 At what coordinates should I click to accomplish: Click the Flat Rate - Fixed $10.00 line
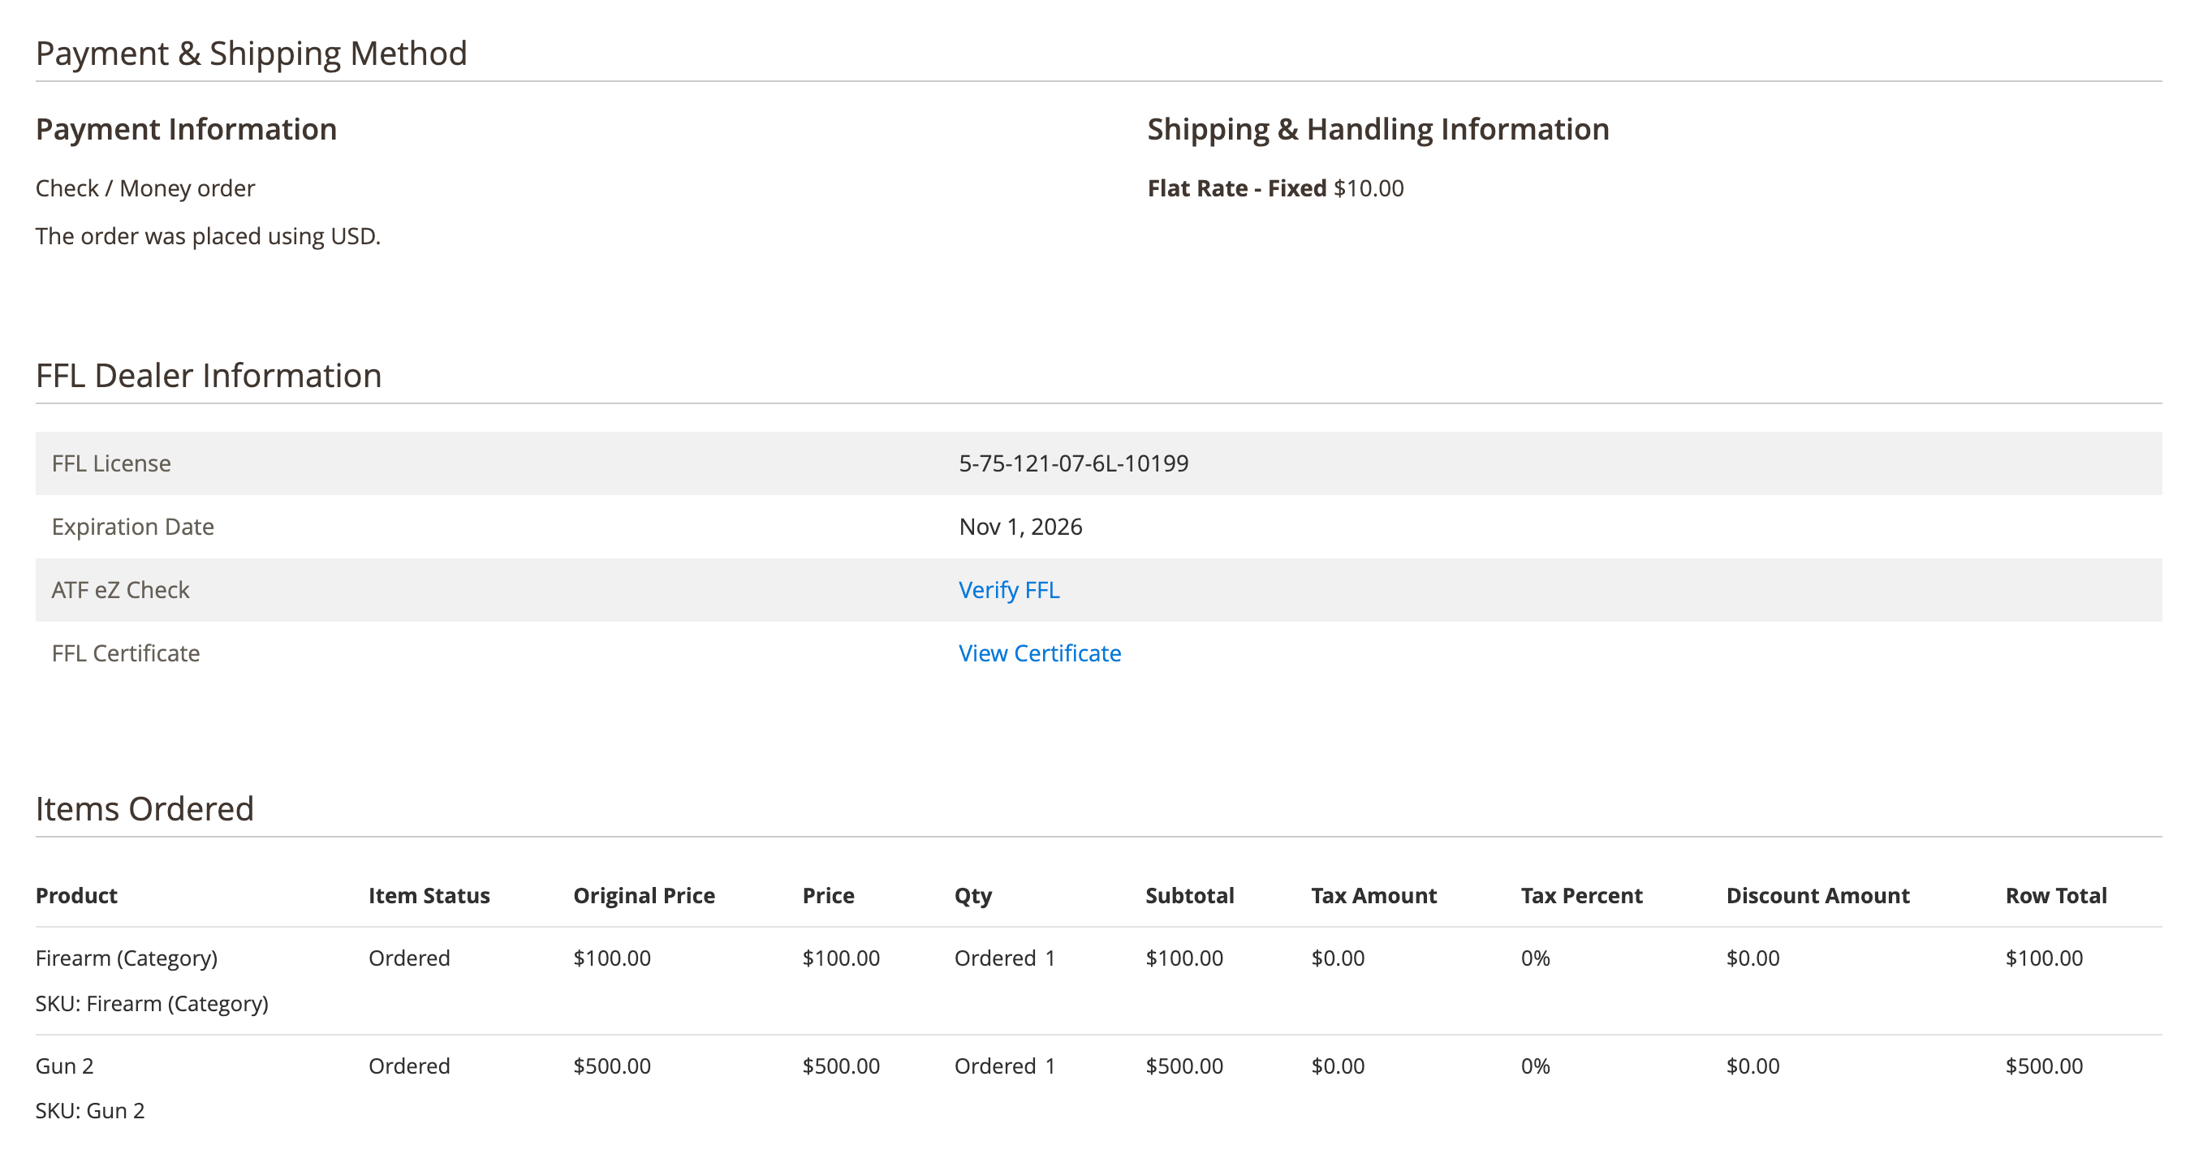point(1275,187)
